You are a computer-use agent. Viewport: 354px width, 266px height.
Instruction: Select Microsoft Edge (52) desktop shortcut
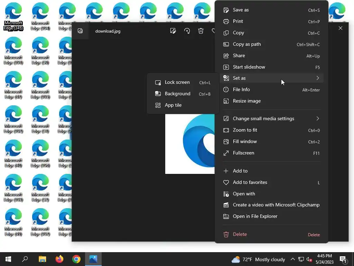(x=40, y=188)
